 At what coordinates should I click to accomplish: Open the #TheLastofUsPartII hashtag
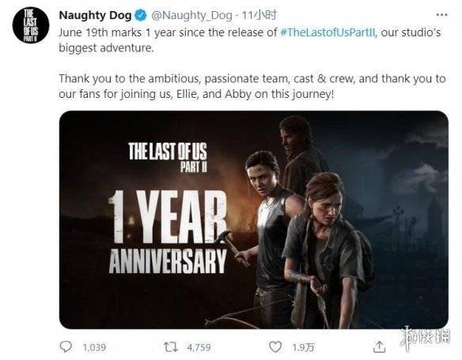click(x=328, y=32)
